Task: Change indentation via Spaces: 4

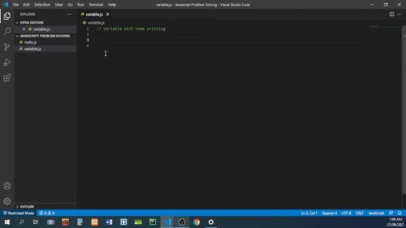Action: (x=329, y=213)
